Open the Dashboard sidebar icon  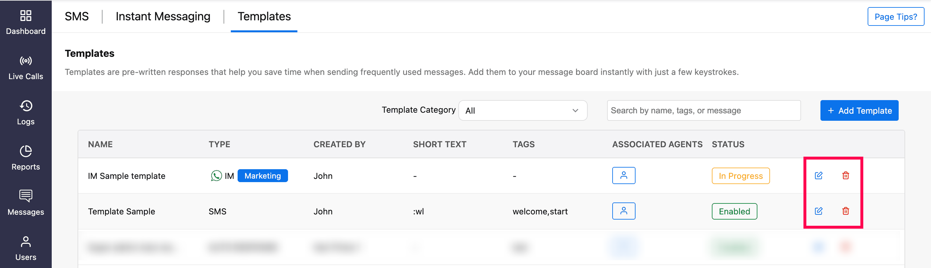pos(26,16)
